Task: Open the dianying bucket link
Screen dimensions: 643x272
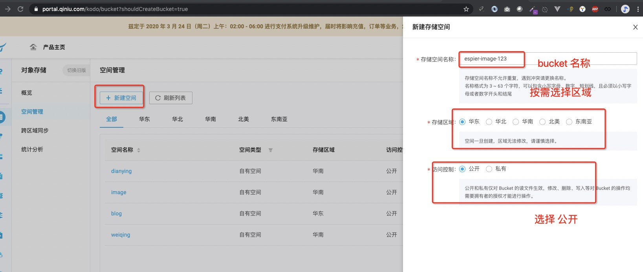Action: (x=121, y=171)
